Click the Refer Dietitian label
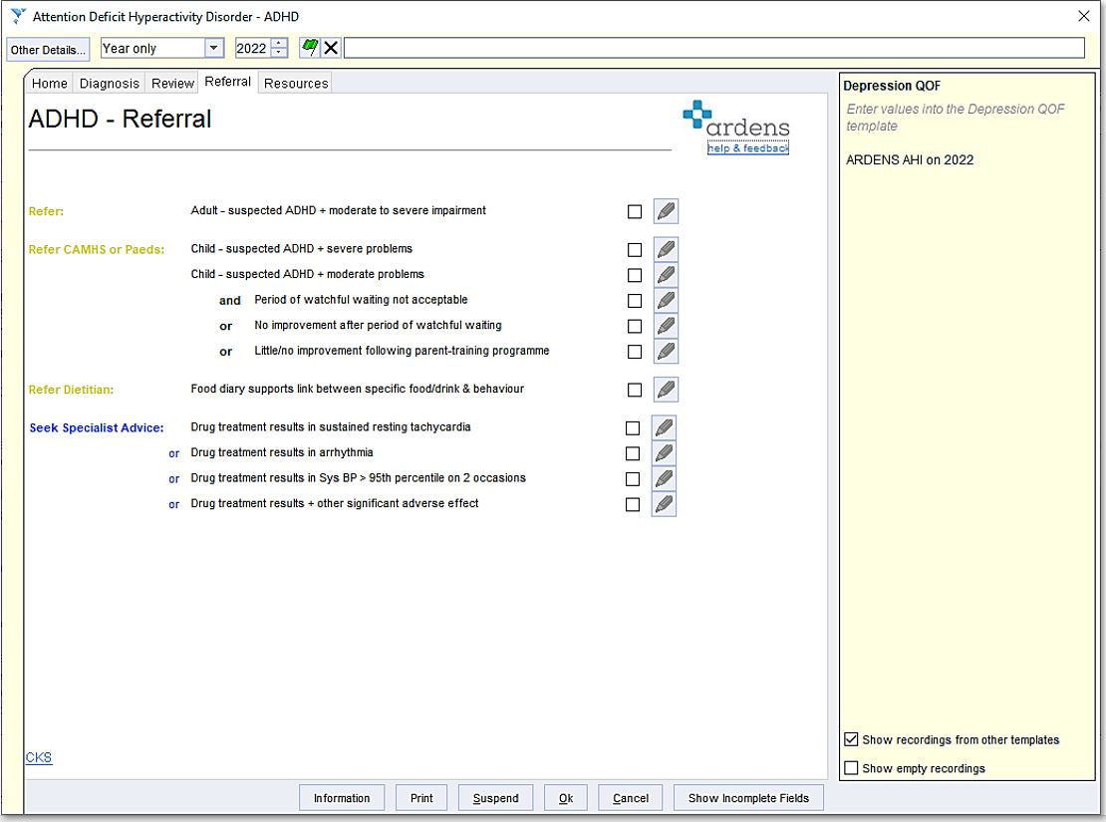Screen dimensions: 1106x822 click(x=71, y=391)
